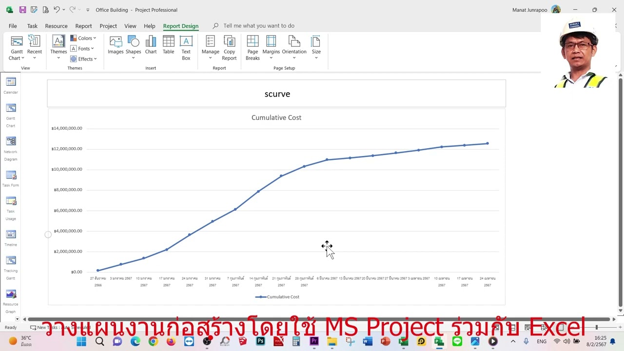Open Windows Start menu
The height and width of the screenshot is (351, 624).
click(x=81, y=341)
